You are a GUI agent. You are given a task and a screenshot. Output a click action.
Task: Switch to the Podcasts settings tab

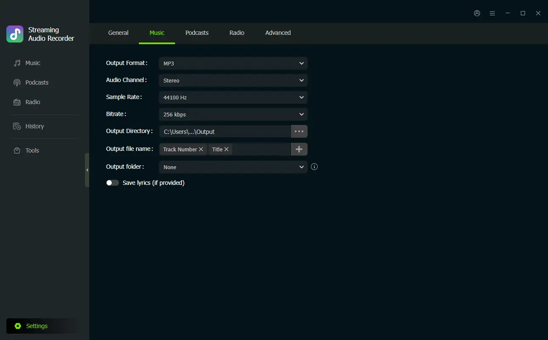pos(197,33)
